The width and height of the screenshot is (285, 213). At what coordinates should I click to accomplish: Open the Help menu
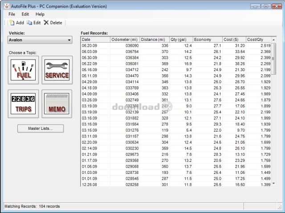(40, 14)
